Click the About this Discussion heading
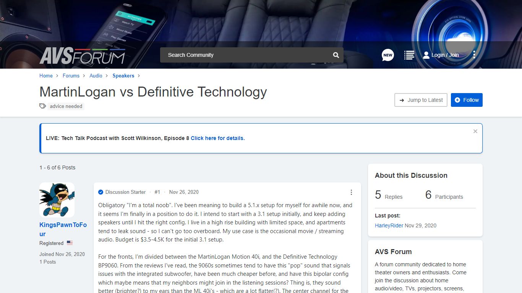522x293 pixels. 411,175
